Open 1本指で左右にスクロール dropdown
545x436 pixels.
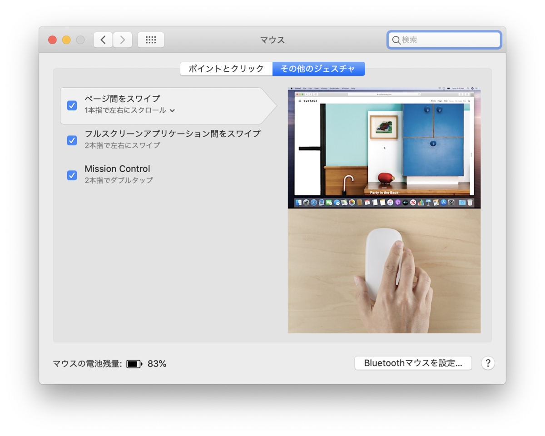coord(130,110)
